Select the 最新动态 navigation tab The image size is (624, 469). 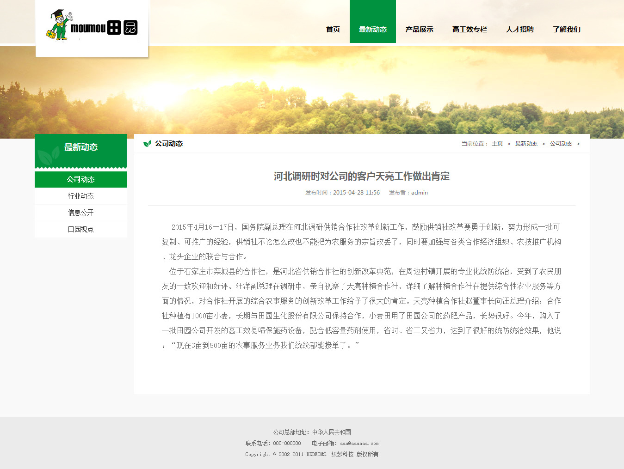[x=372, y=29]
